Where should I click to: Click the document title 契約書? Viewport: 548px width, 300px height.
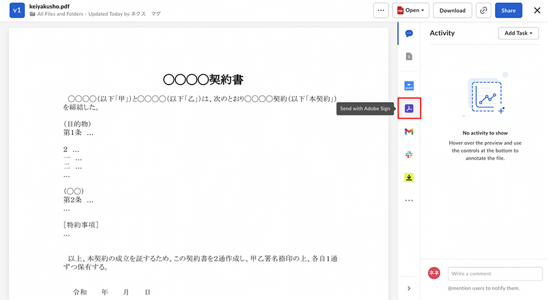coord(203,80)
